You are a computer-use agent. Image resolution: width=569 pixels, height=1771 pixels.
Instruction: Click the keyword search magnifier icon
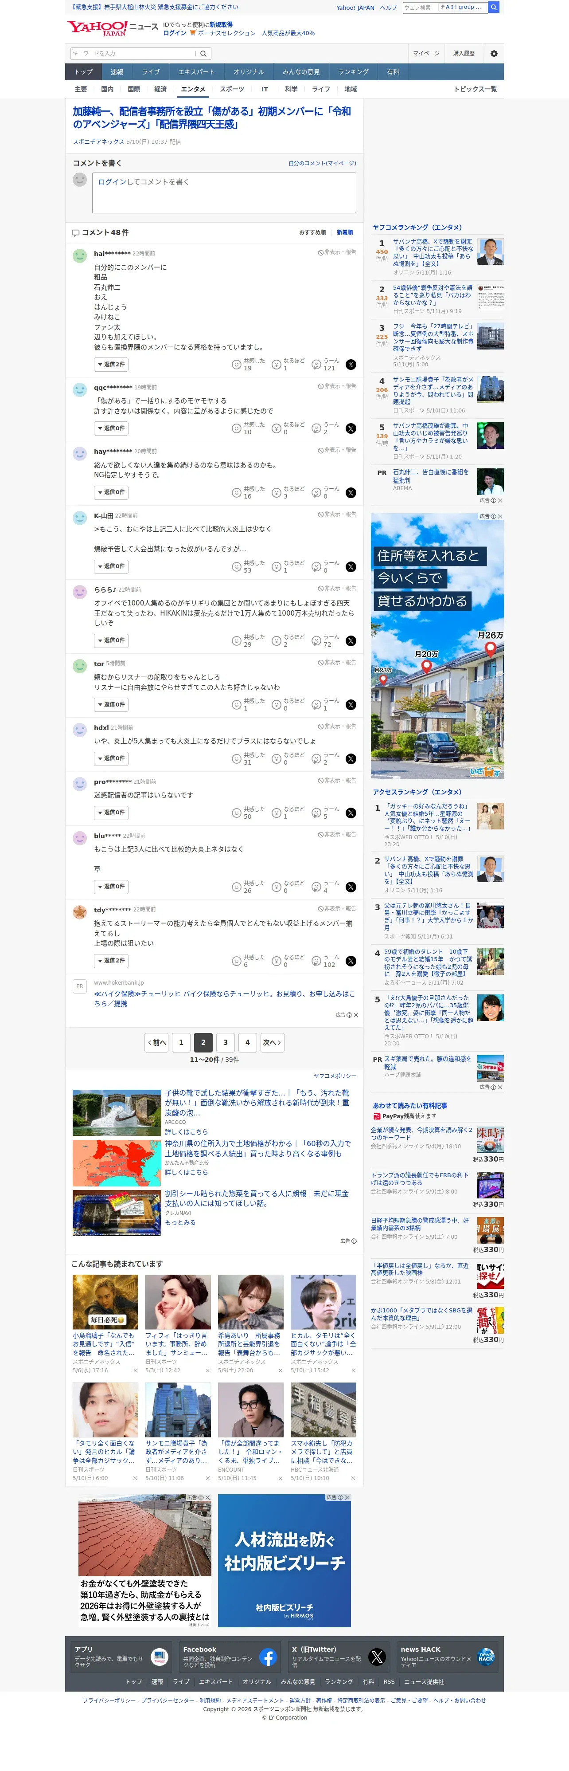[203, 54]
